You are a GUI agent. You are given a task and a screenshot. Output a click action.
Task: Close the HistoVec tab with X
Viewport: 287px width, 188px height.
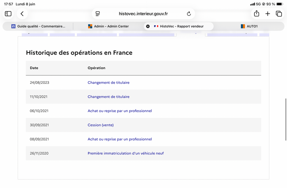pyautogui.click(x=148, y=26)
